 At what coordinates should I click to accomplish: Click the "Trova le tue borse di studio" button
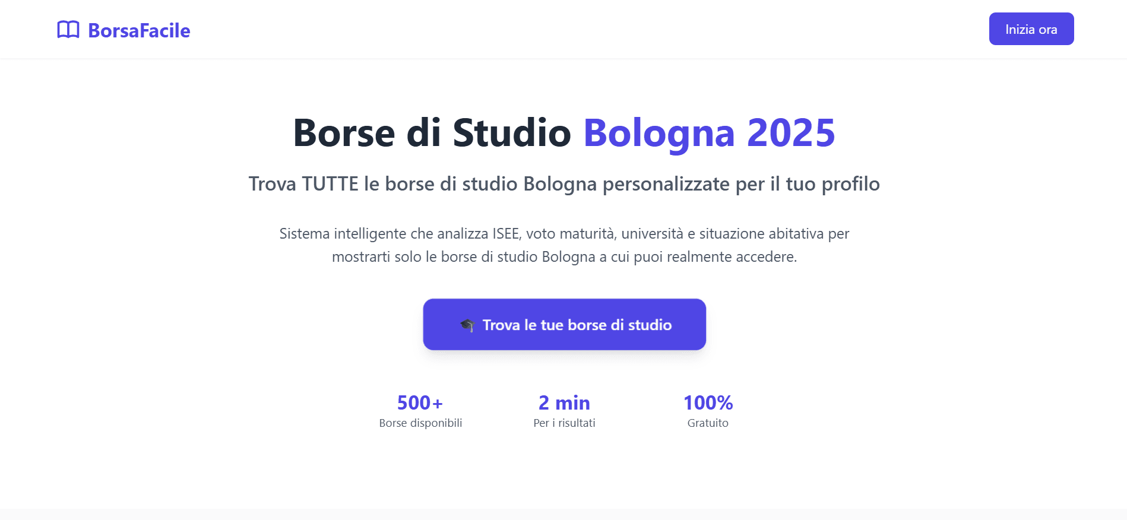point(564,324)
